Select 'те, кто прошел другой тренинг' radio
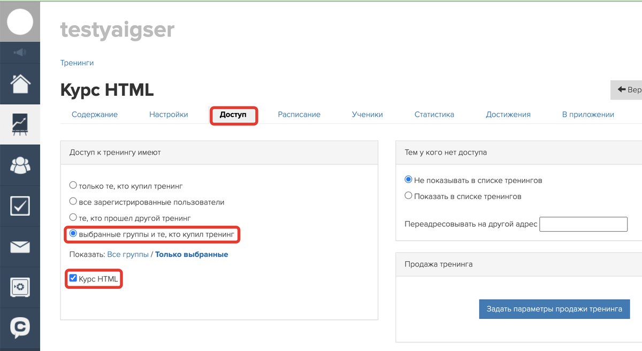This screenshot has height=351, width=642. (73, 218)
